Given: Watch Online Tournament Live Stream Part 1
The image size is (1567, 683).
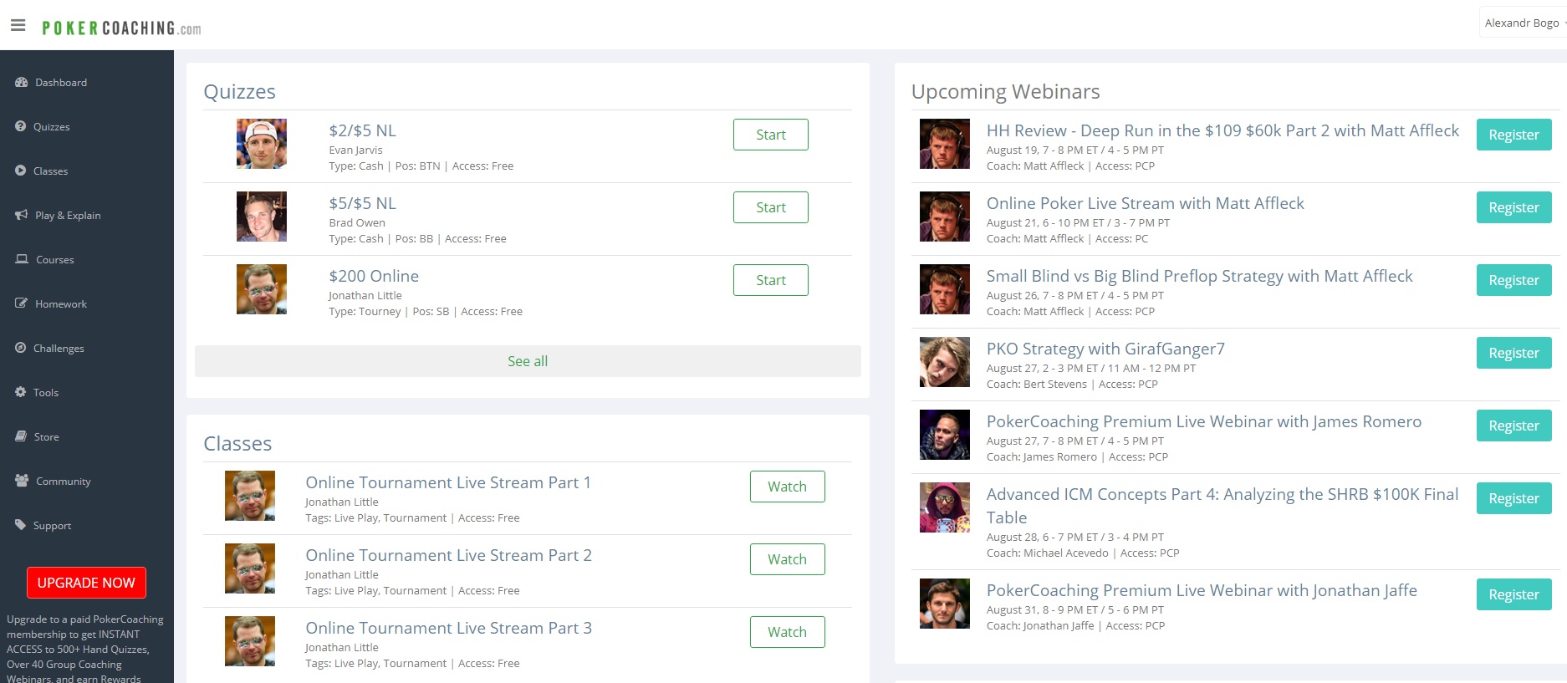Looking at the screenshot, I should click(788, 487).
